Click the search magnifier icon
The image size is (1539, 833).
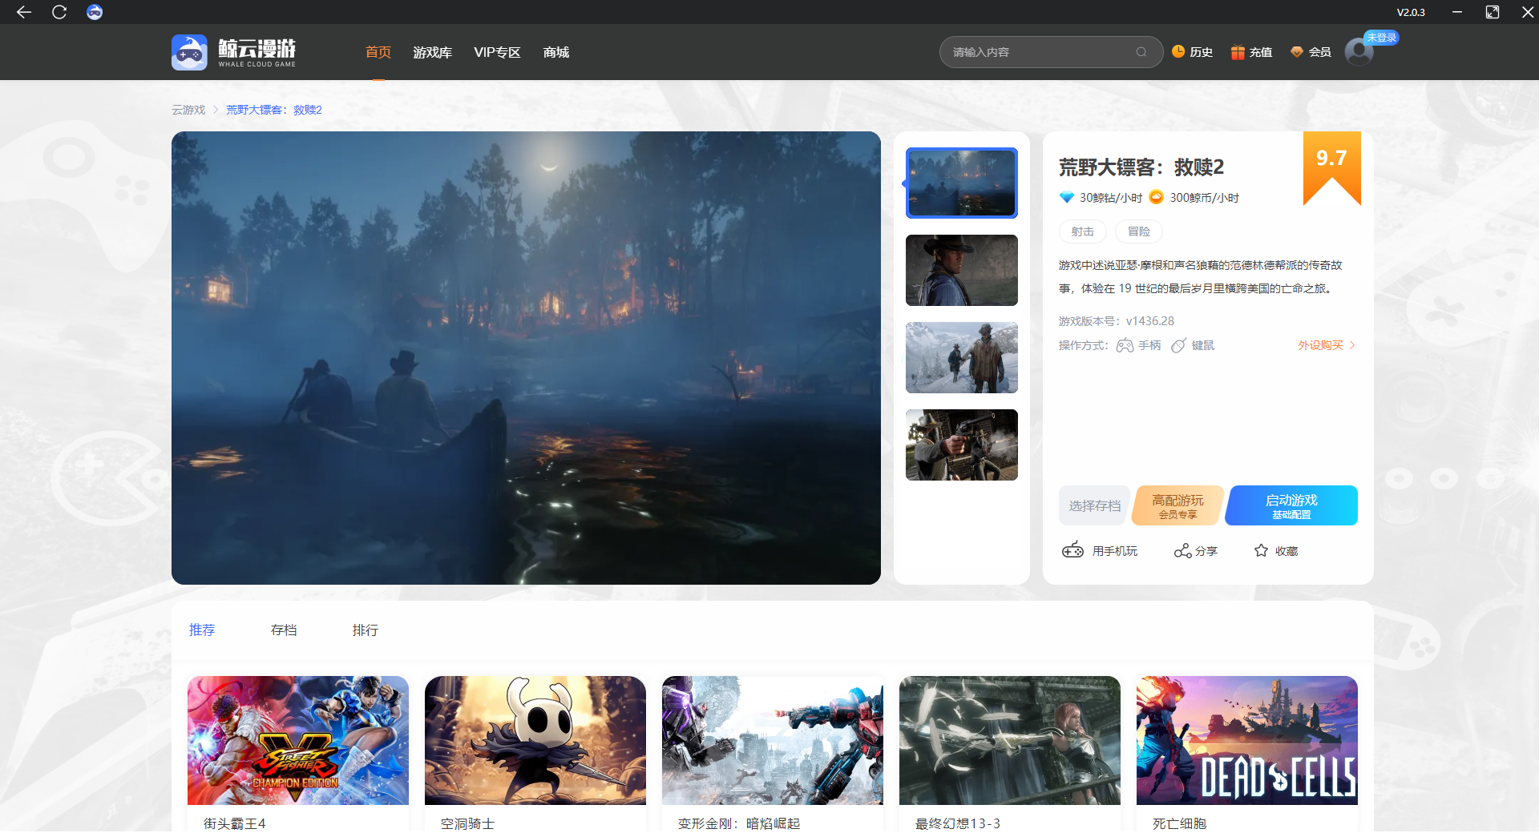click(1141, 52)
